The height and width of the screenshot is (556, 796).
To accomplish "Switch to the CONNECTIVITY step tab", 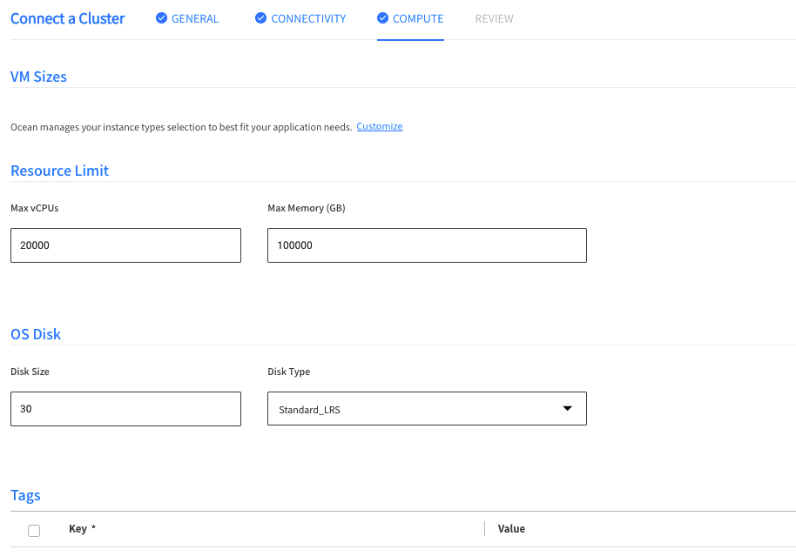I will click(308, 18).
